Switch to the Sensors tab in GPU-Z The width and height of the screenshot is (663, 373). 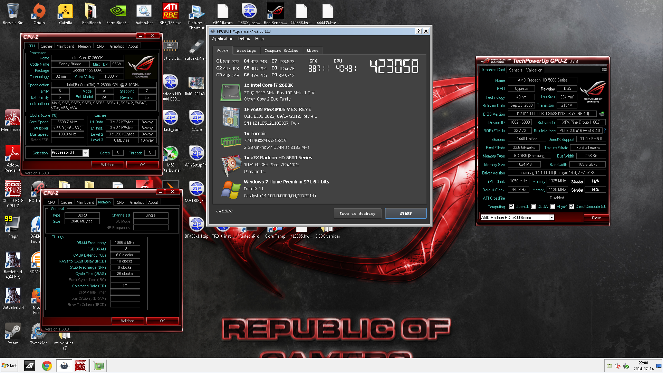point(516,70)
